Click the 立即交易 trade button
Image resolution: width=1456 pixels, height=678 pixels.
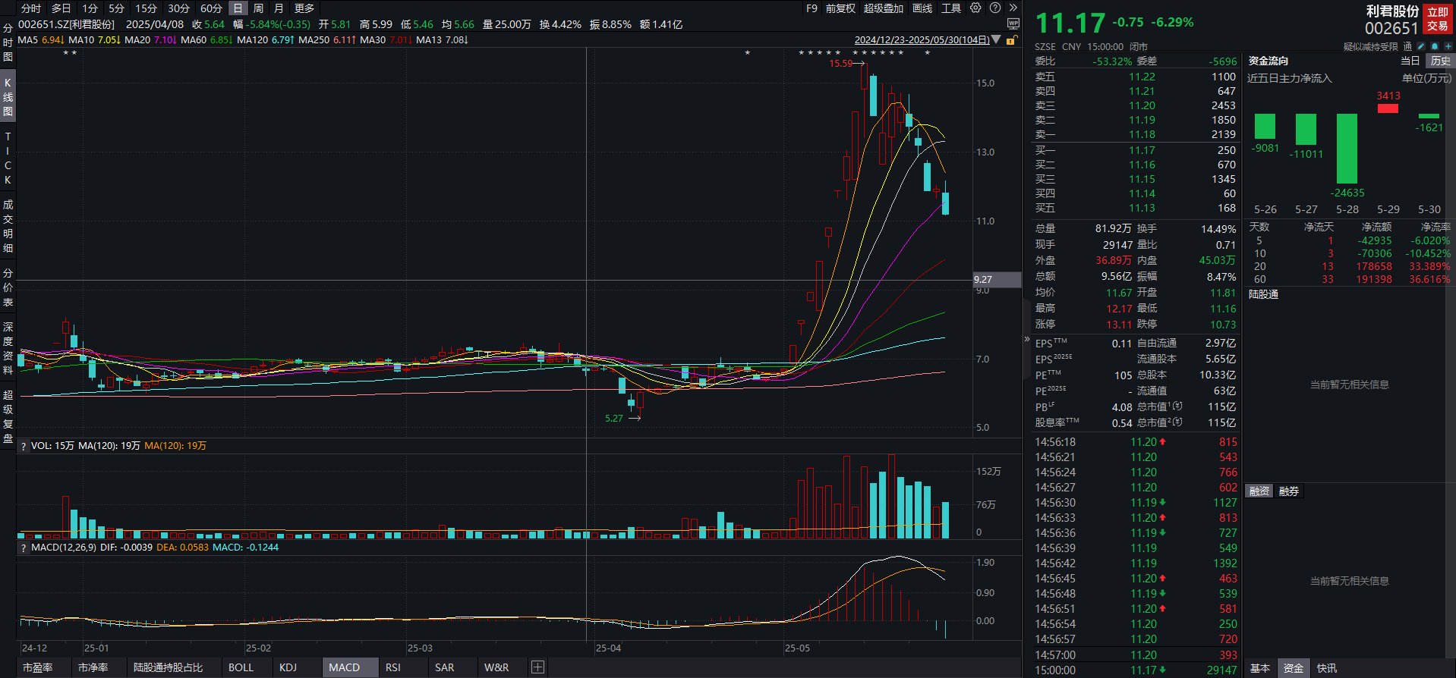(1438, 19)
